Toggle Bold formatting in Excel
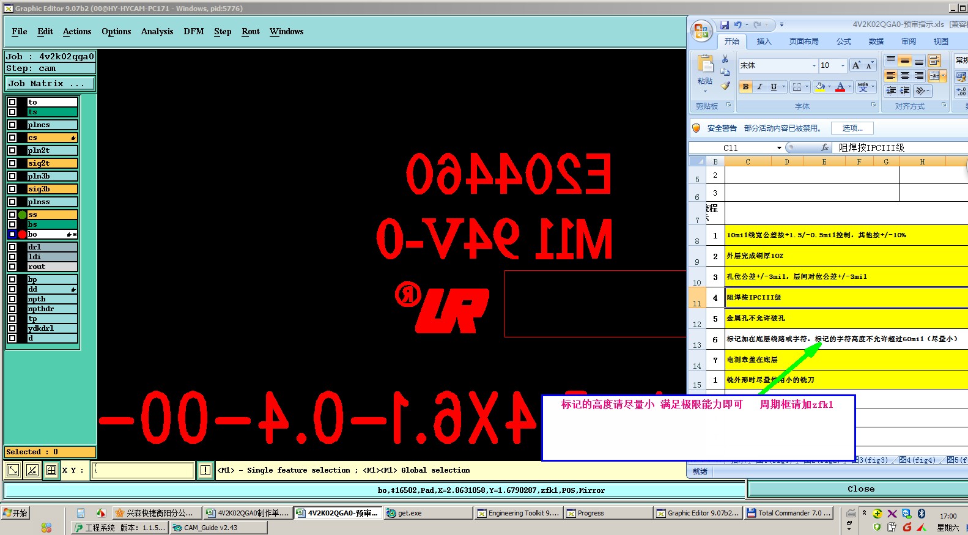The height and width of the screenshot is (535, 968). (x=745, y=87)
